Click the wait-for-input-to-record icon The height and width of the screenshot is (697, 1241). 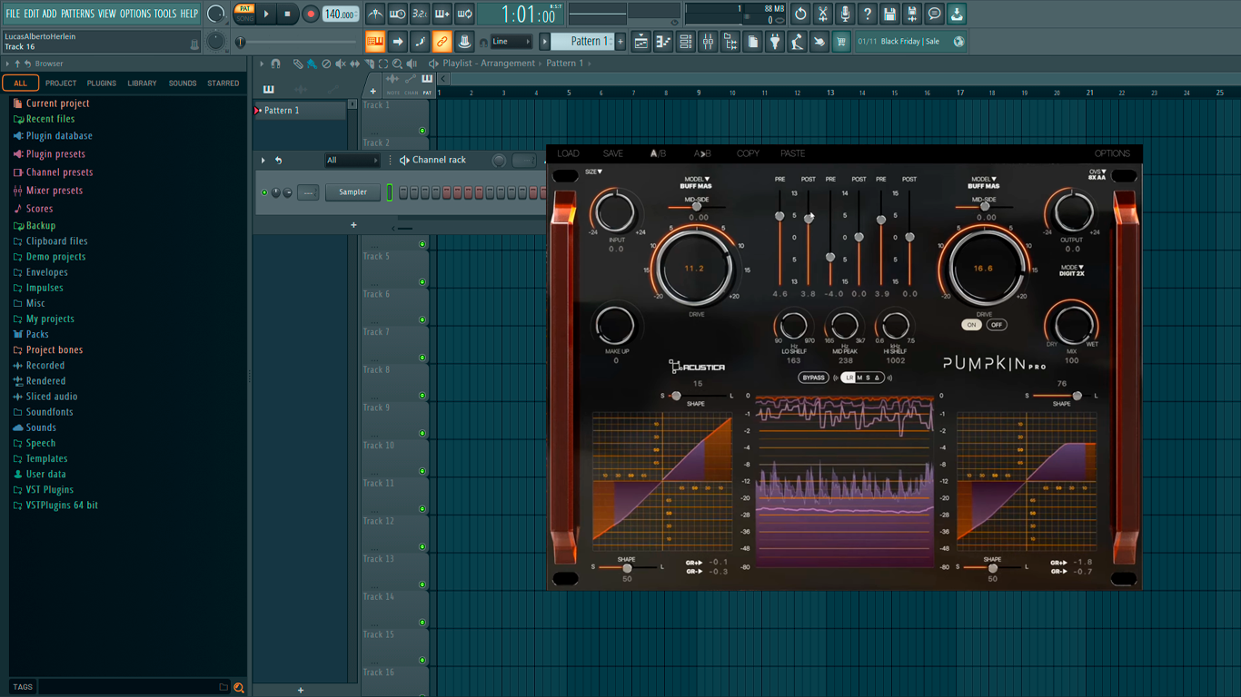coord(398,14)
